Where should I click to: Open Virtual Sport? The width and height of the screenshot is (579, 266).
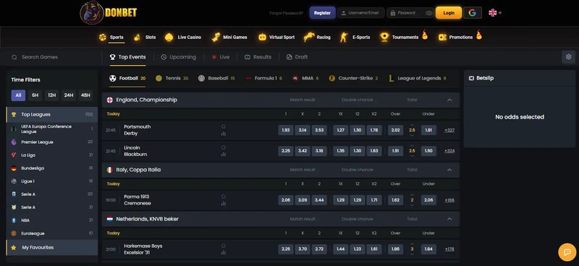pos(276,37)
